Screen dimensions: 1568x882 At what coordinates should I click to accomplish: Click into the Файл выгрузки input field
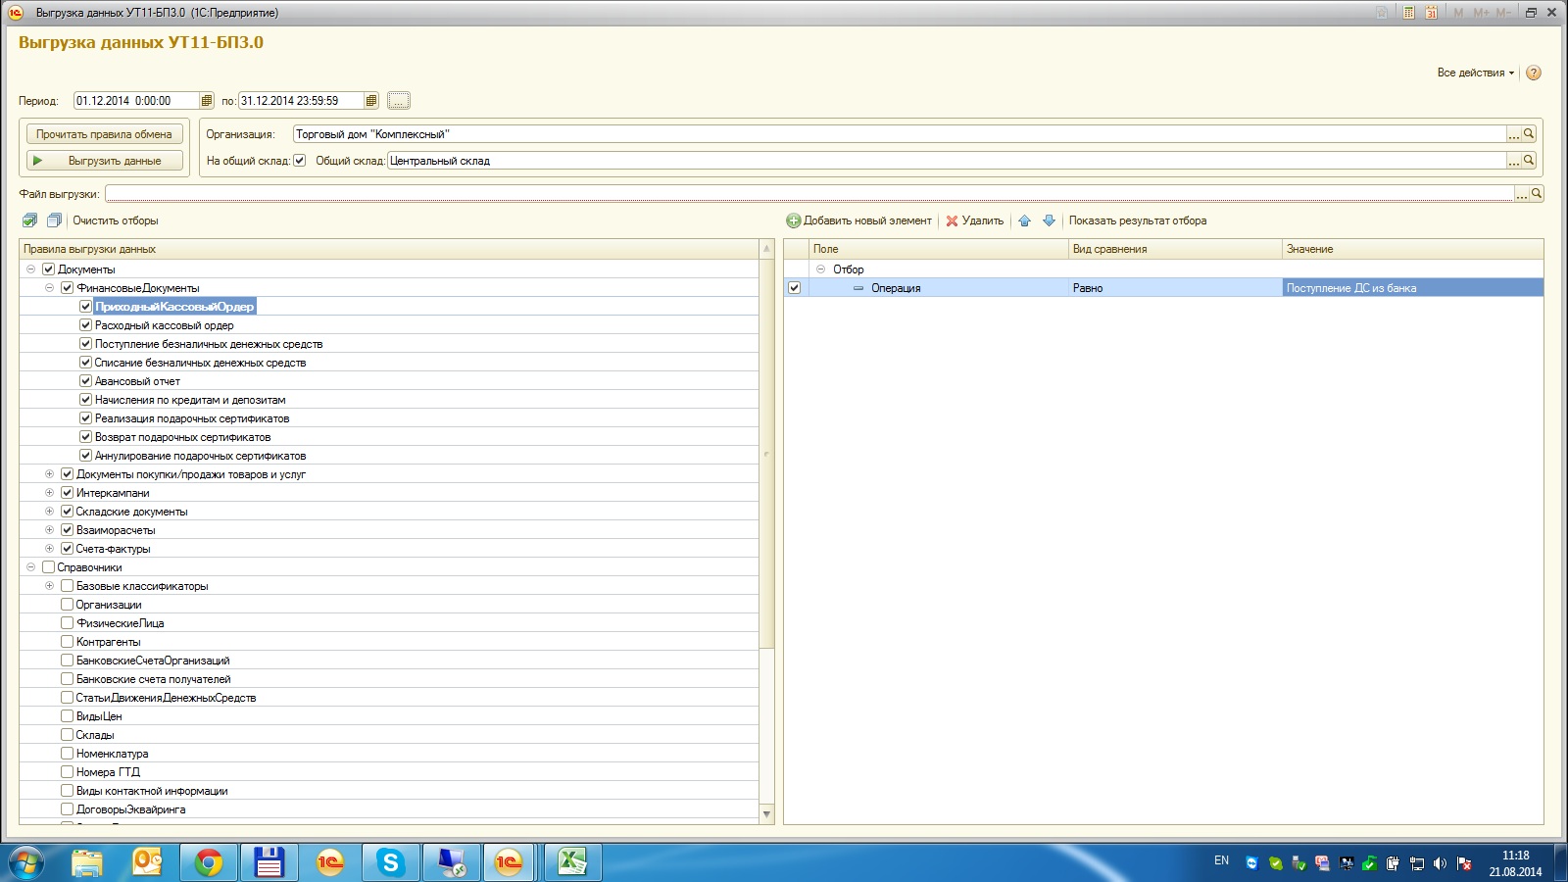click(x=809, y=194)
